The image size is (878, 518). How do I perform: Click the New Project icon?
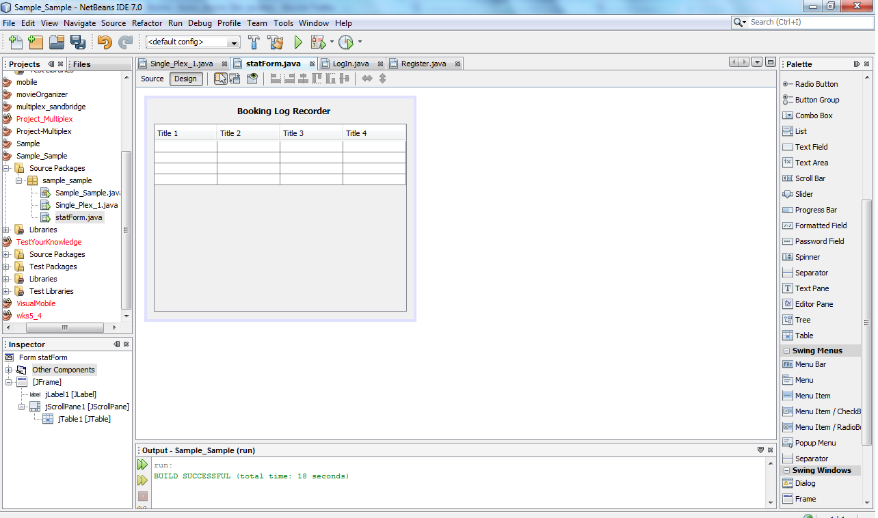(36, 42)
